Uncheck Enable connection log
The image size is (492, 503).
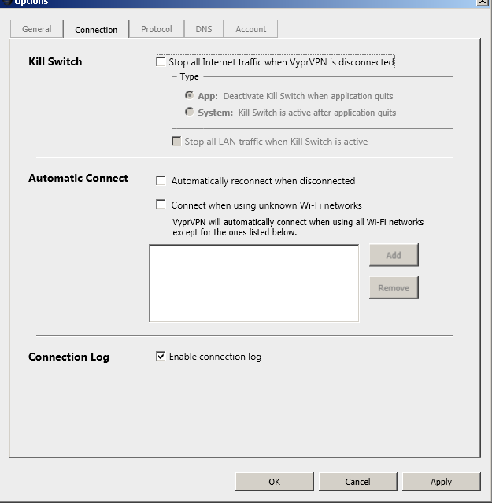[161, 356]
